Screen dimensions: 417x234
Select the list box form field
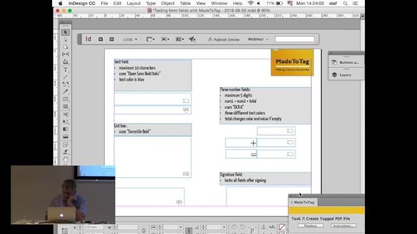(152, 157)
